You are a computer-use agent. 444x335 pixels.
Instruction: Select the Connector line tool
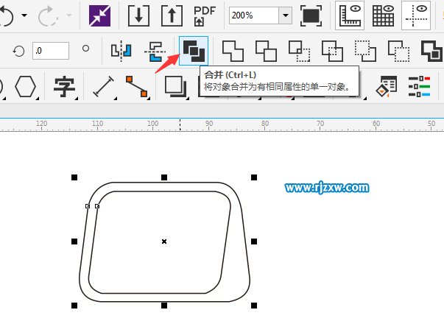136,87
